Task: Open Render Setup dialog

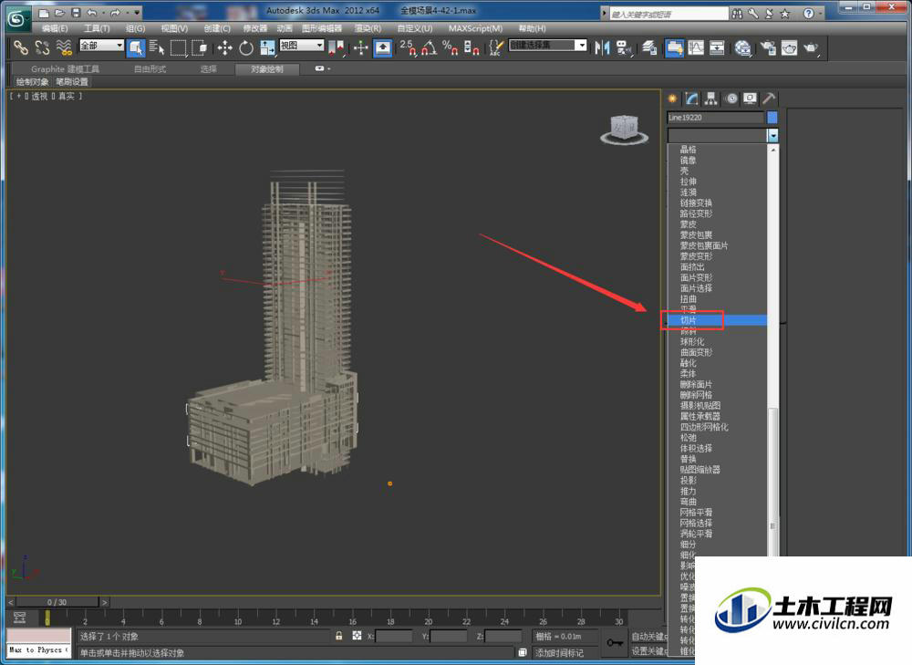Action: point(768,47)
